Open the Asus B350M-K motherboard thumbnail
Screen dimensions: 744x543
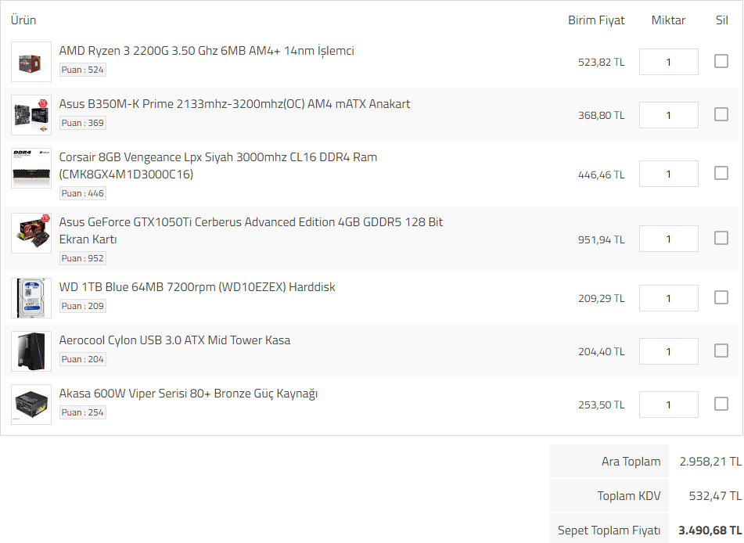click(31, 115)
